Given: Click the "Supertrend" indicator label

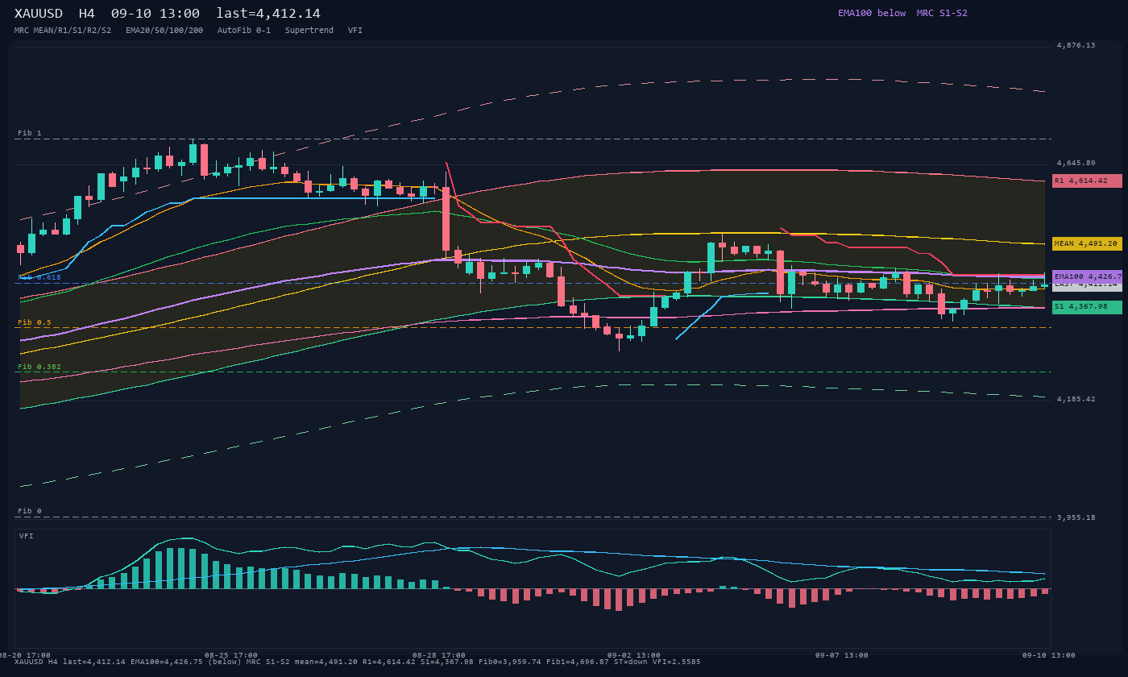Looking at the screenshot, I should [x=309, y=31].
